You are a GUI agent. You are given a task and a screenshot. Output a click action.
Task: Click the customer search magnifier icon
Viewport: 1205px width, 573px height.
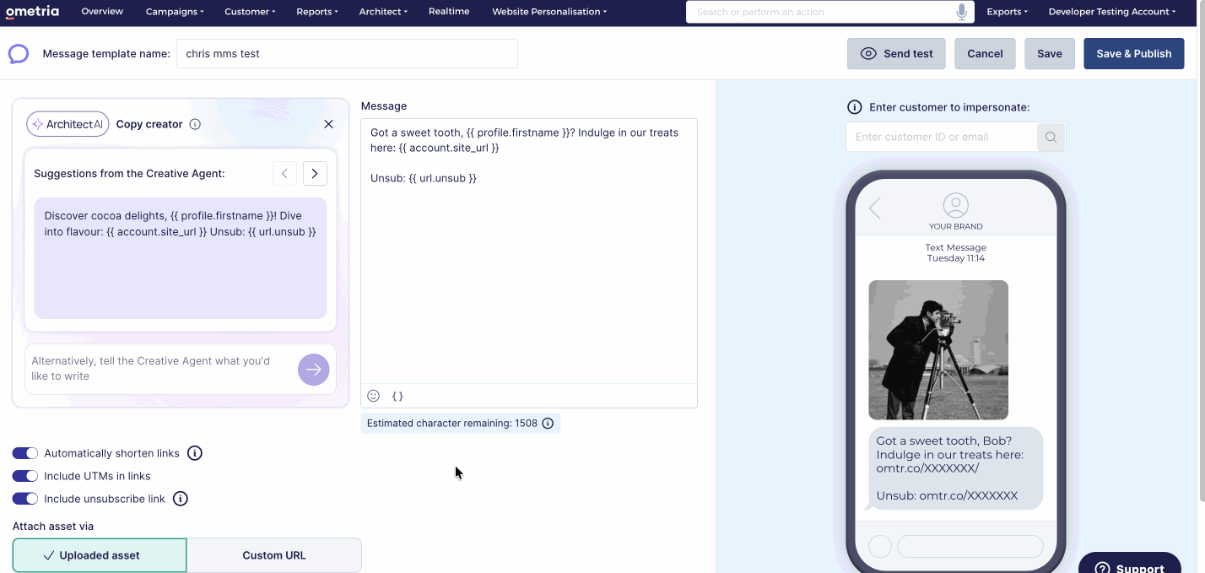(x=1051, y=137)
